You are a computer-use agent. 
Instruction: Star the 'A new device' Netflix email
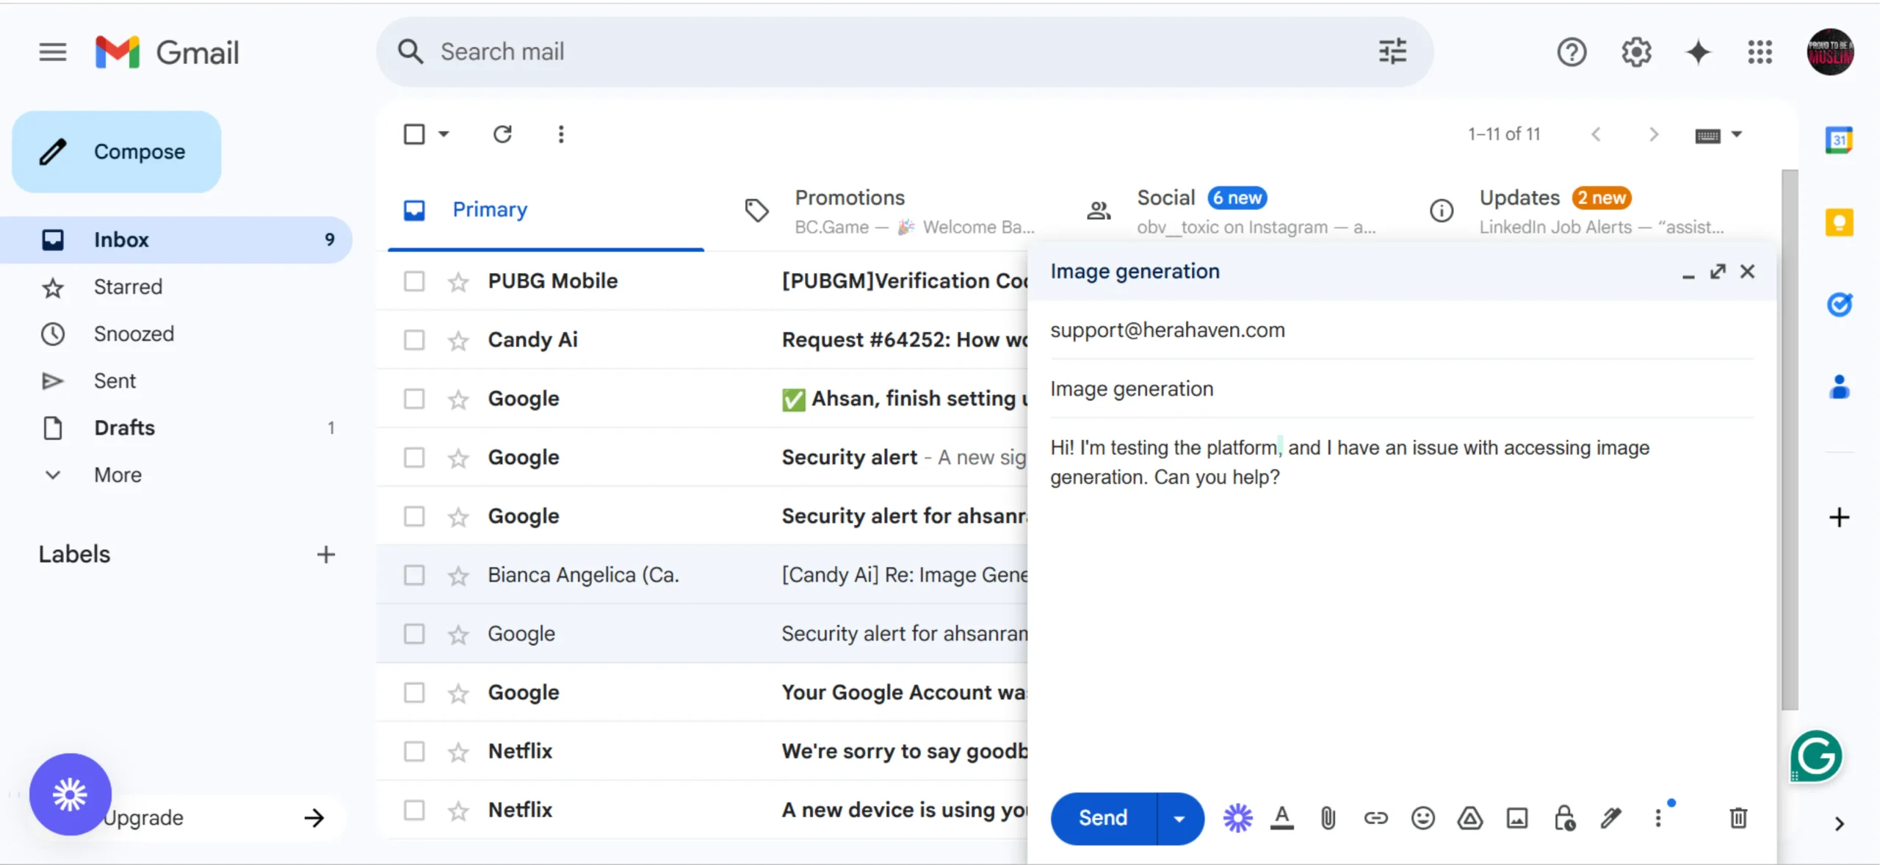tap(458, 810)
